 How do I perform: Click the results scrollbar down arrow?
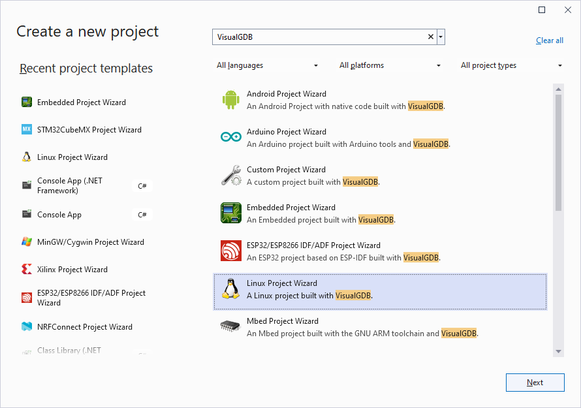558,351
